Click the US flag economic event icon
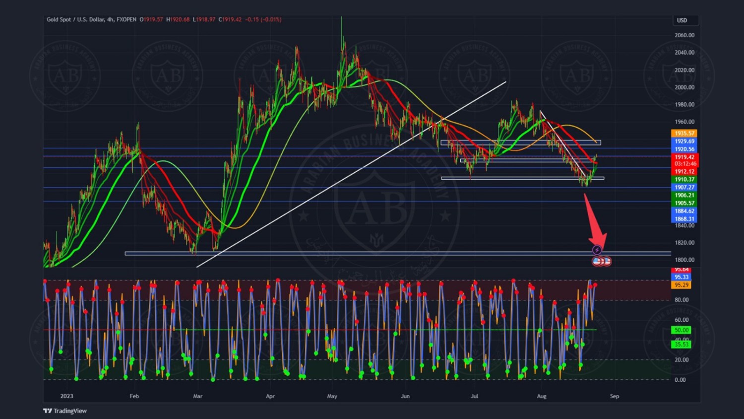The image size is (744, 419). (597, 261)
